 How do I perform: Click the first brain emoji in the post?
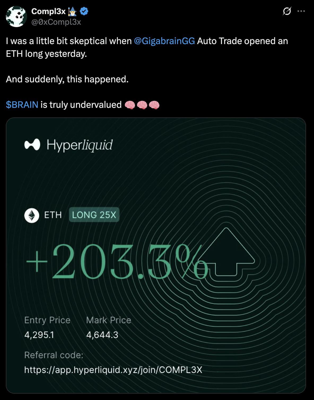[130, 105]
